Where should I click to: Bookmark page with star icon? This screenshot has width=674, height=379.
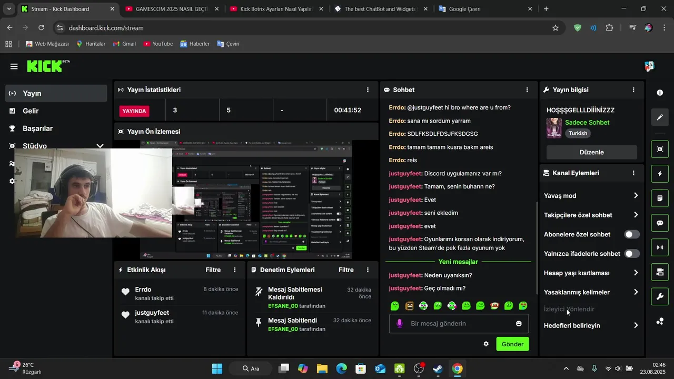pos(556,28)
